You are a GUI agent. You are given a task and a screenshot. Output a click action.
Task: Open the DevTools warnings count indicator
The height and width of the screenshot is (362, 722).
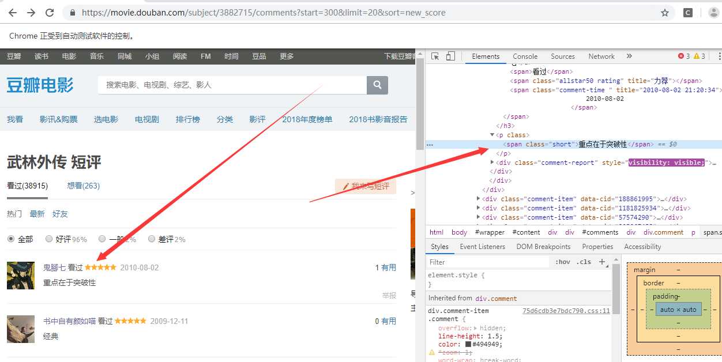tap(700, 56)
